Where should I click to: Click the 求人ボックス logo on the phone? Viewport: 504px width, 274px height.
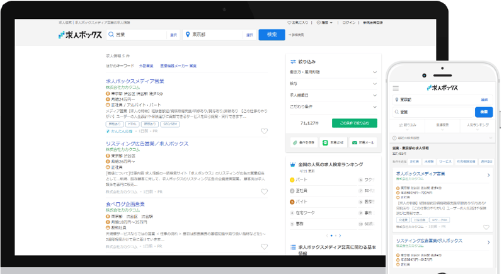[442, 88]
